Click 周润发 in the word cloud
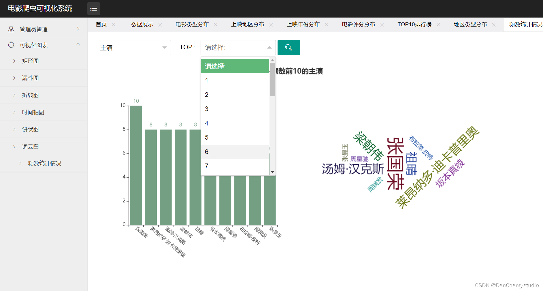543x291 pixels. tap(375, 185)
